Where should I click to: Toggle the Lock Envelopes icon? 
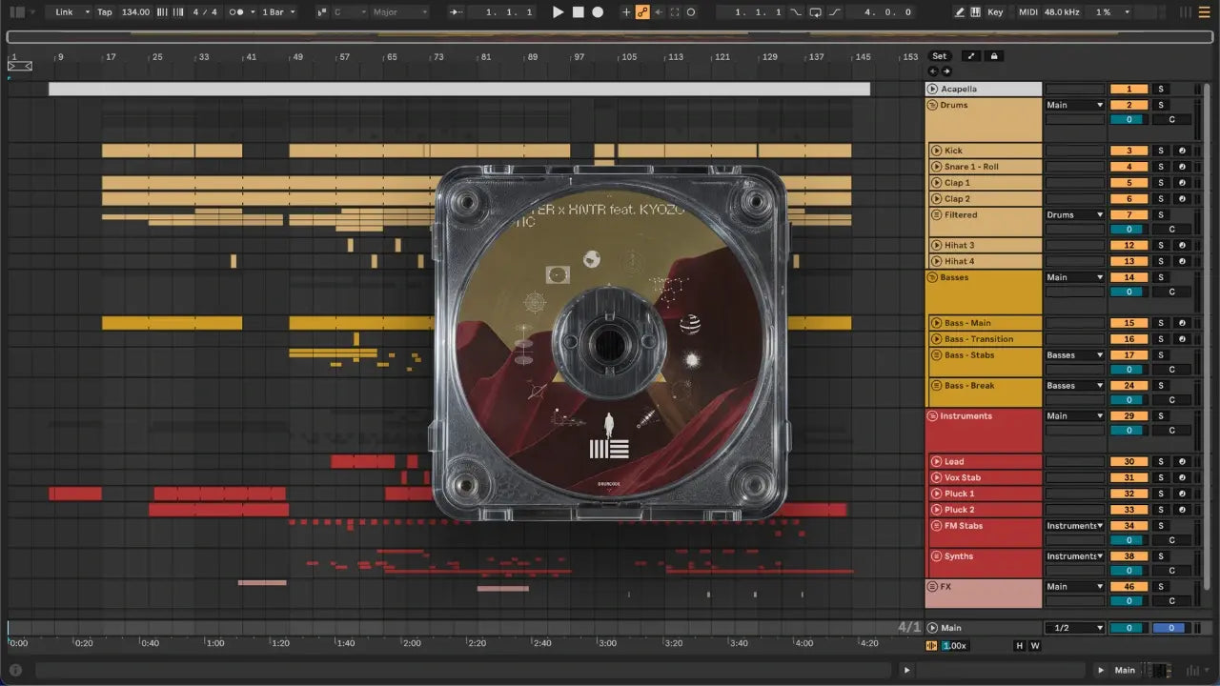coord(994,56)
